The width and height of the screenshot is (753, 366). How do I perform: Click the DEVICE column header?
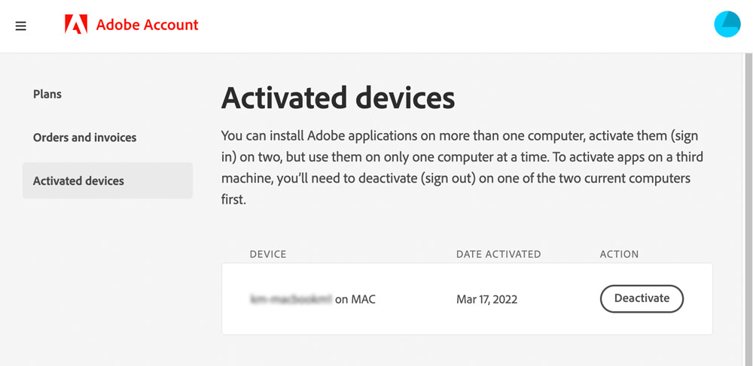point(268,254)
